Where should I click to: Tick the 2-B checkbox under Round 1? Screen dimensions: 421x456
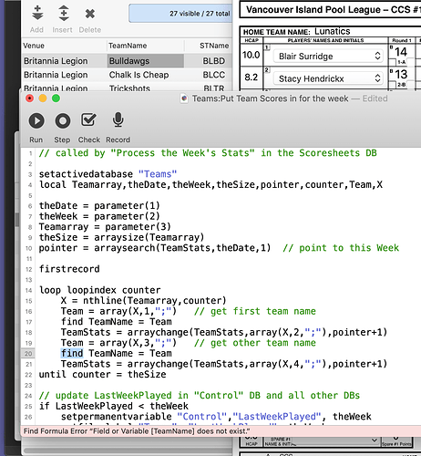392,85
